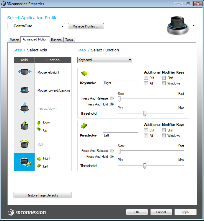The image size is (204, 221).
Task: Select the pan up/down axis icon
Action: [25, 108]
